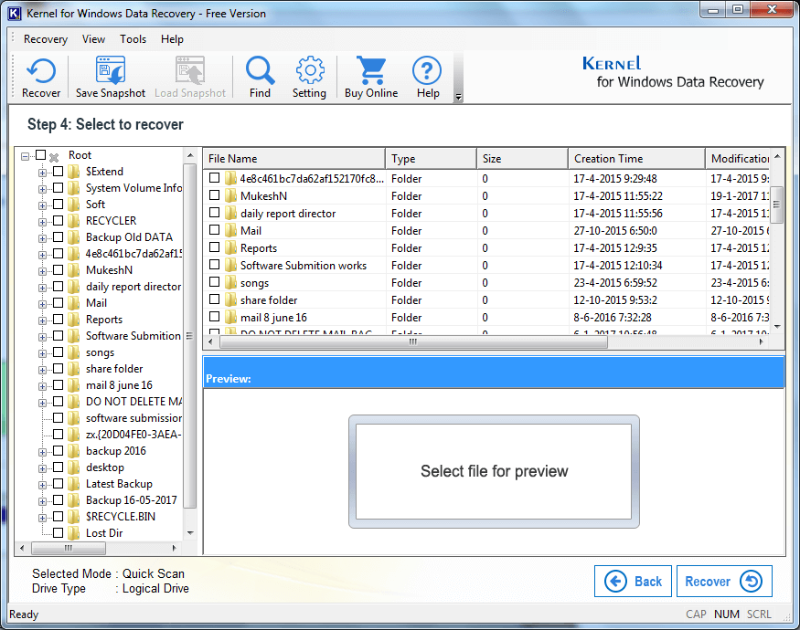Open the Recovery menu

pos(46,39)
